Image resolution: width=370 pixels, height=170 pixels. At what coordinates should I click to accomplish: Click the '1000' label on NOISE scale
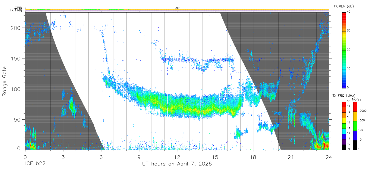(362, 120)
